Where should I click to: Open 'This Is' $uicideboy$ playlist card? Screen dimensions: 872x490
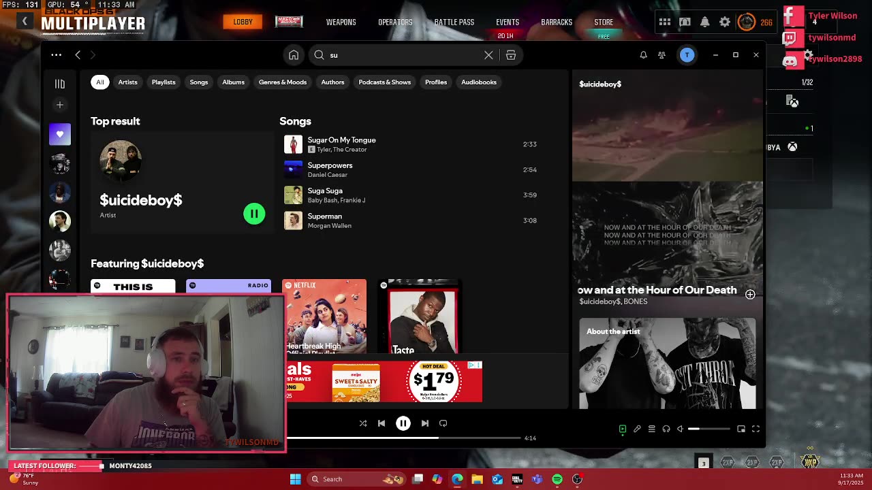(x=133, y=287)
